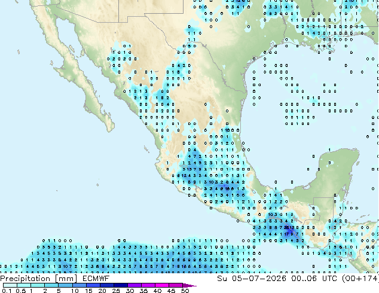Screen dimensions: 379x293
Task: Click the "0.5" legend value
Action: (20, 291)
